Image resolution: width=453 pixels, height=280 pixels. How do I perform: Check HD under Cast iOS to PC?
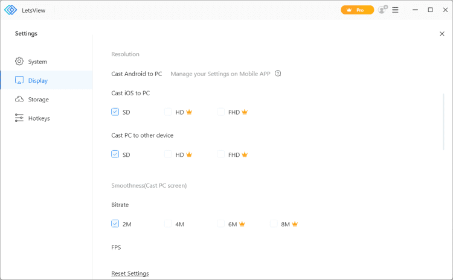click(168, 112)
